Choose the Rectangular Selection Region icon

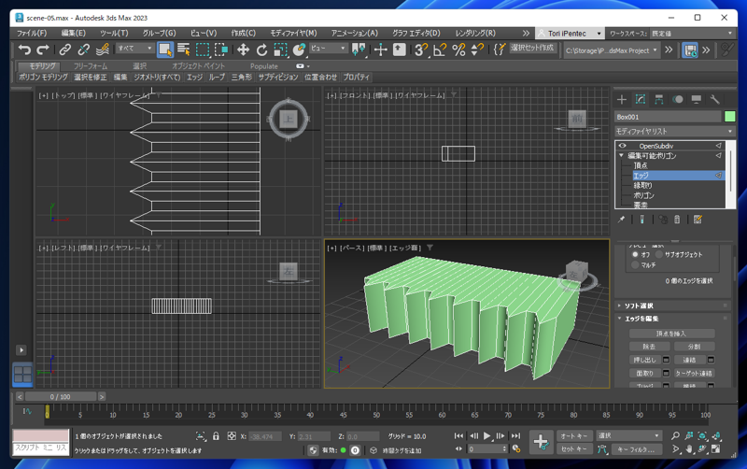tap(203, 50)
